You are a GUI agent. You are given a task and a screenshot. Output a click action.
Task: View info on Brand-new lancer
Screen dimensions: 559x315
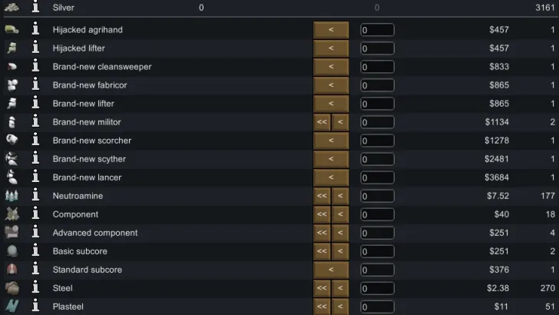(x=35, y=177)
